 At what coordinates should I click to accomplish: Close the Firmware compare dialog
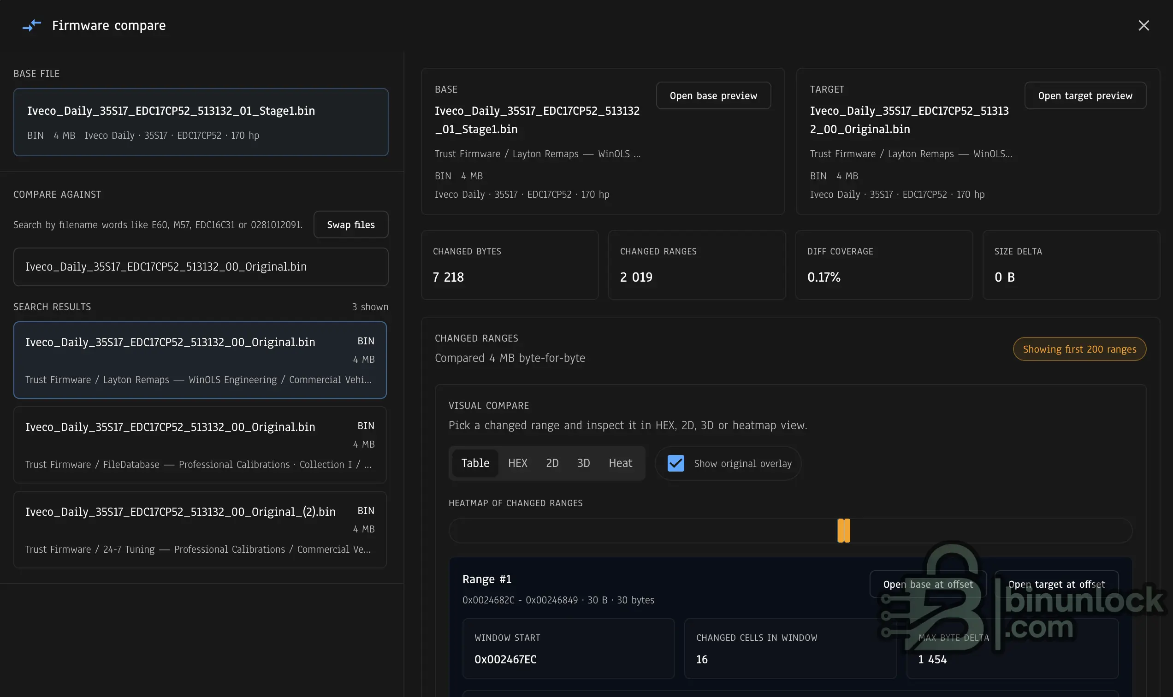pos(1143,25)
